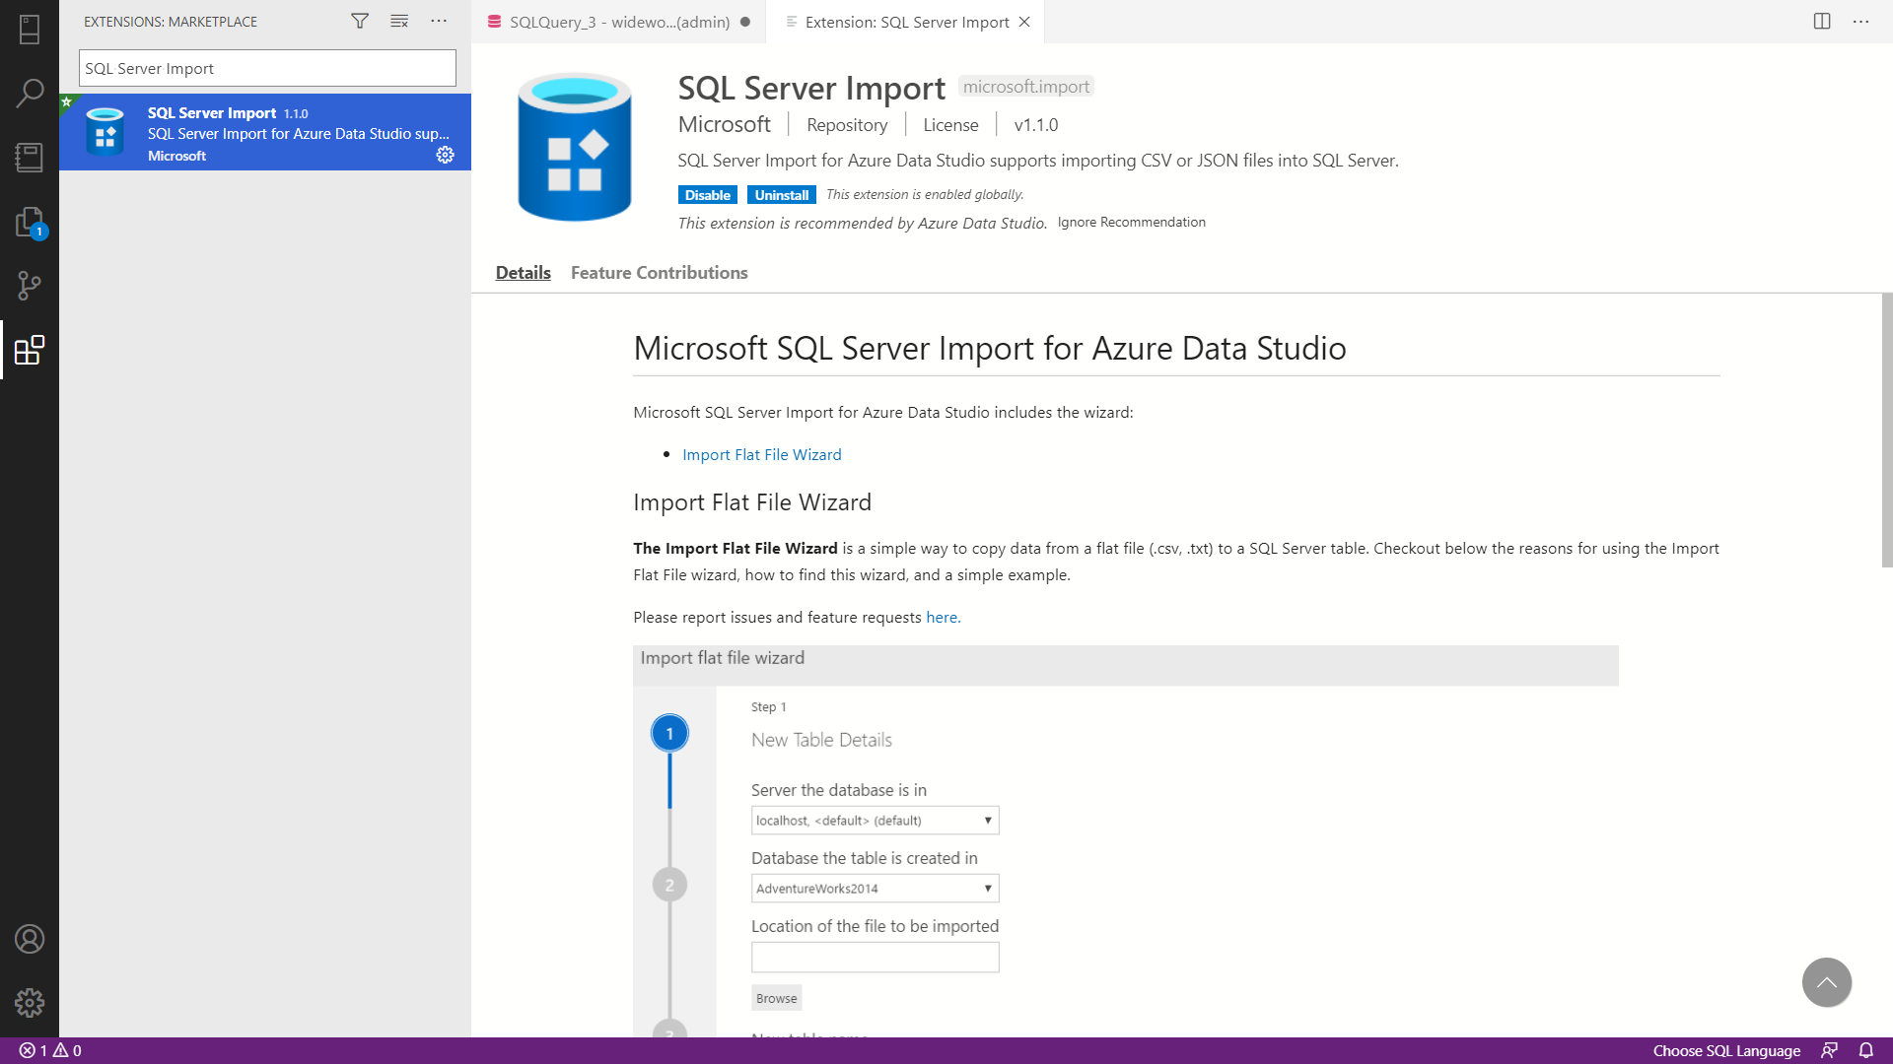Switch to the Details tab

[x=523, y=273]
